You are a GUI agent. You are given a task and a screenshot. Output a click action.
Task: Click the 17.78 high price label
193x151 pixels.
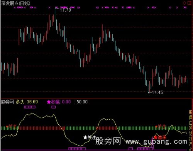pyautogui.click(x=65, y=10)
